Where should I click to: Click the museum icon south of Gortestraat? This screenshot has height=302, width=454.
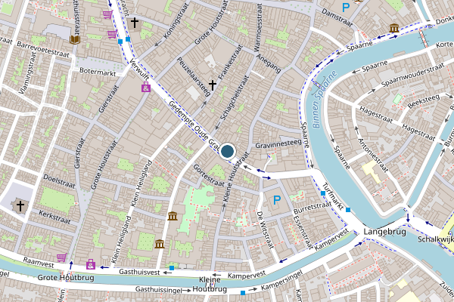[x=173, y=216]
